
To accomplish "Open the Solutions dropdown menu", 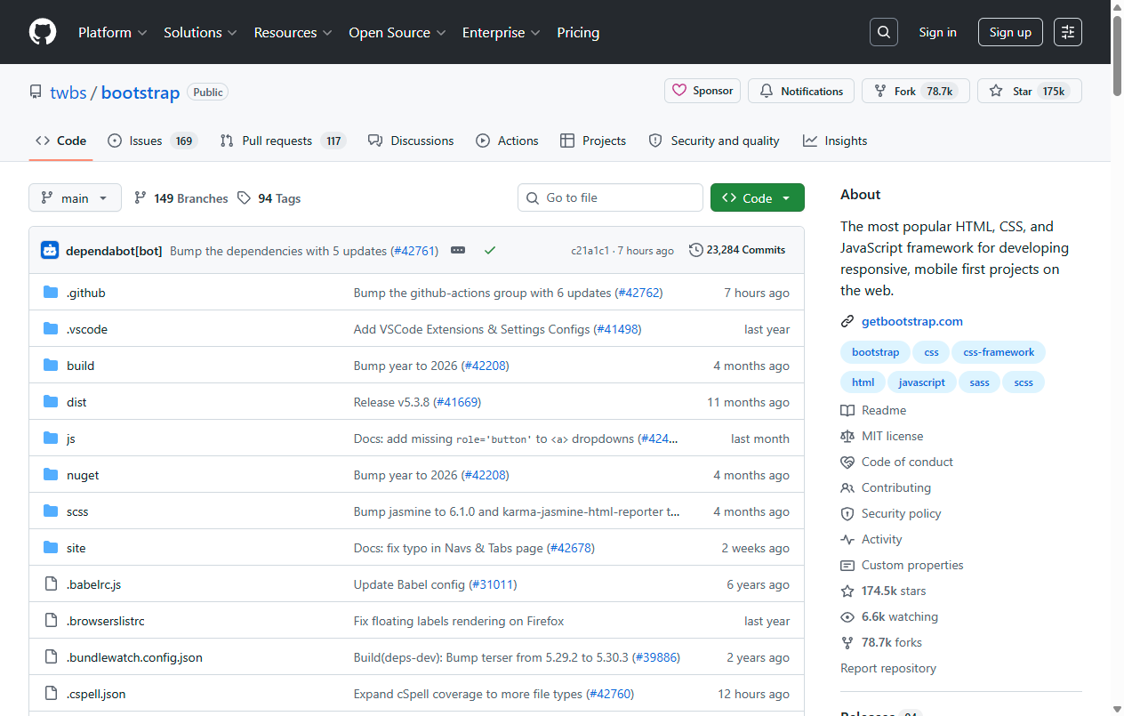I will [x=200, y=32].
